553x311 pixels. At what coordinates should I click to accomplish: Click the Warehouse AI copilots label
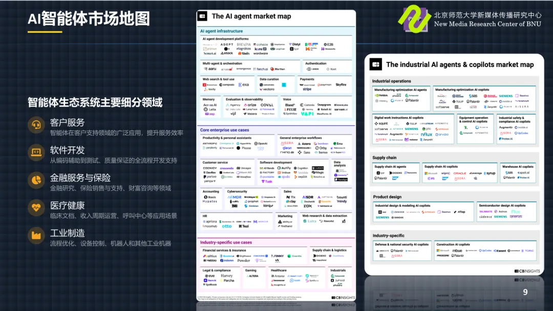(518, 167)
